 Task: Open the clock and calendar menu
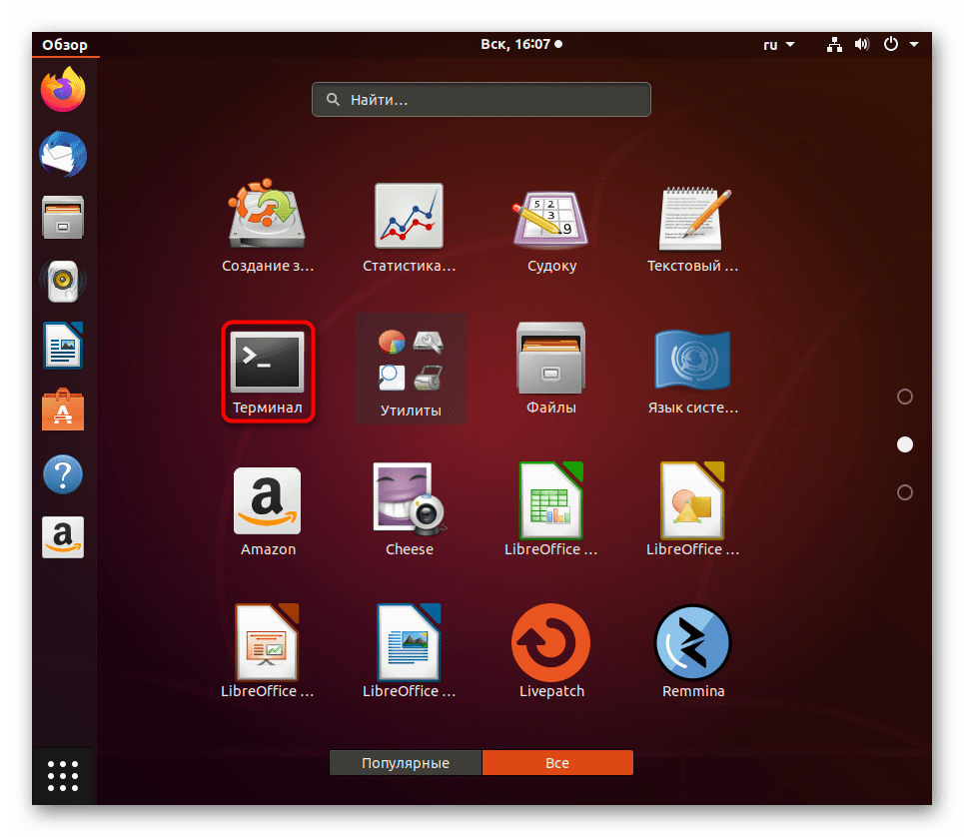tap(521, 44)
